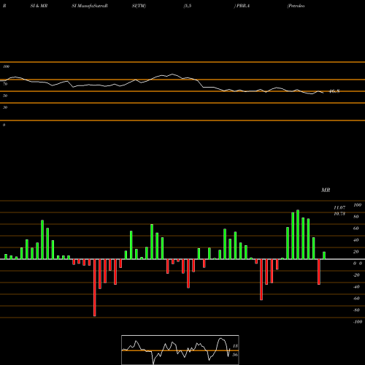The image size is (365, 365).
Task: Click the 'SI(TM)' header label
Action: 139,6
